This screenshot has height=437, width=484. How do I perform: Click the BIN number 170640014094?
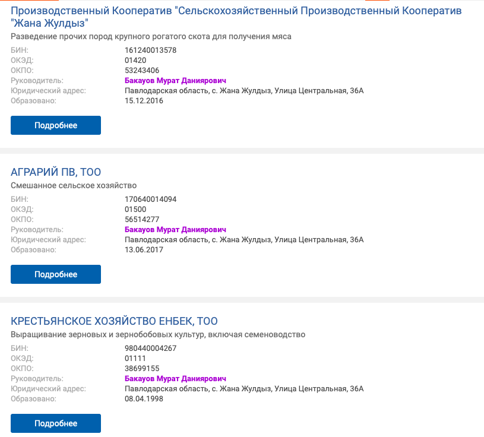pos(150,199)
